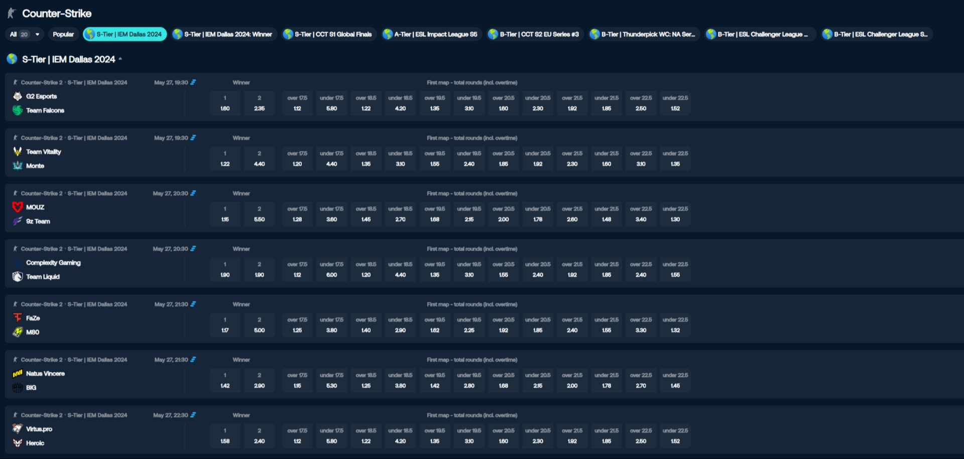Bet on Team Falcons to win at 2.35
Viewport: 964px width, 459px height.
pos(259,103)
